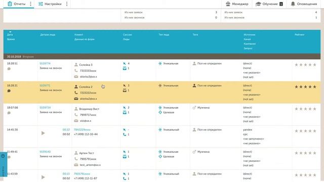The image size is (324, 182).
Task: Give the 14:45:30 call a five-star rating
Action: pyautogui.click(x=314, y=131)
